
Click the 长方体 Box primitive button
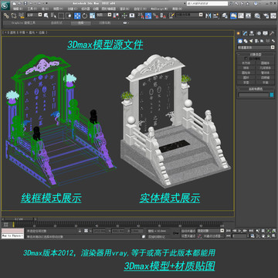pos(246,63)
